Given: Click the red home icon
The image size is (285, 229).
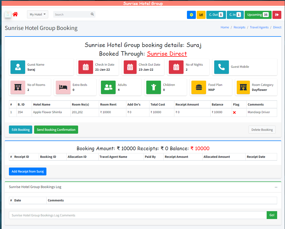Looking at the screenshot, I should [15, 14].
